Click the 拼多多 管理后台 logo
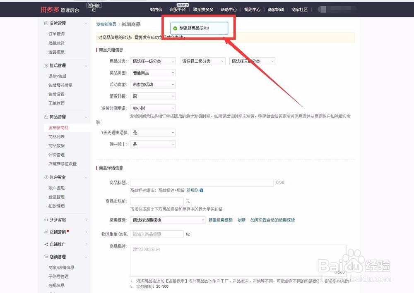 click(60, 10)
